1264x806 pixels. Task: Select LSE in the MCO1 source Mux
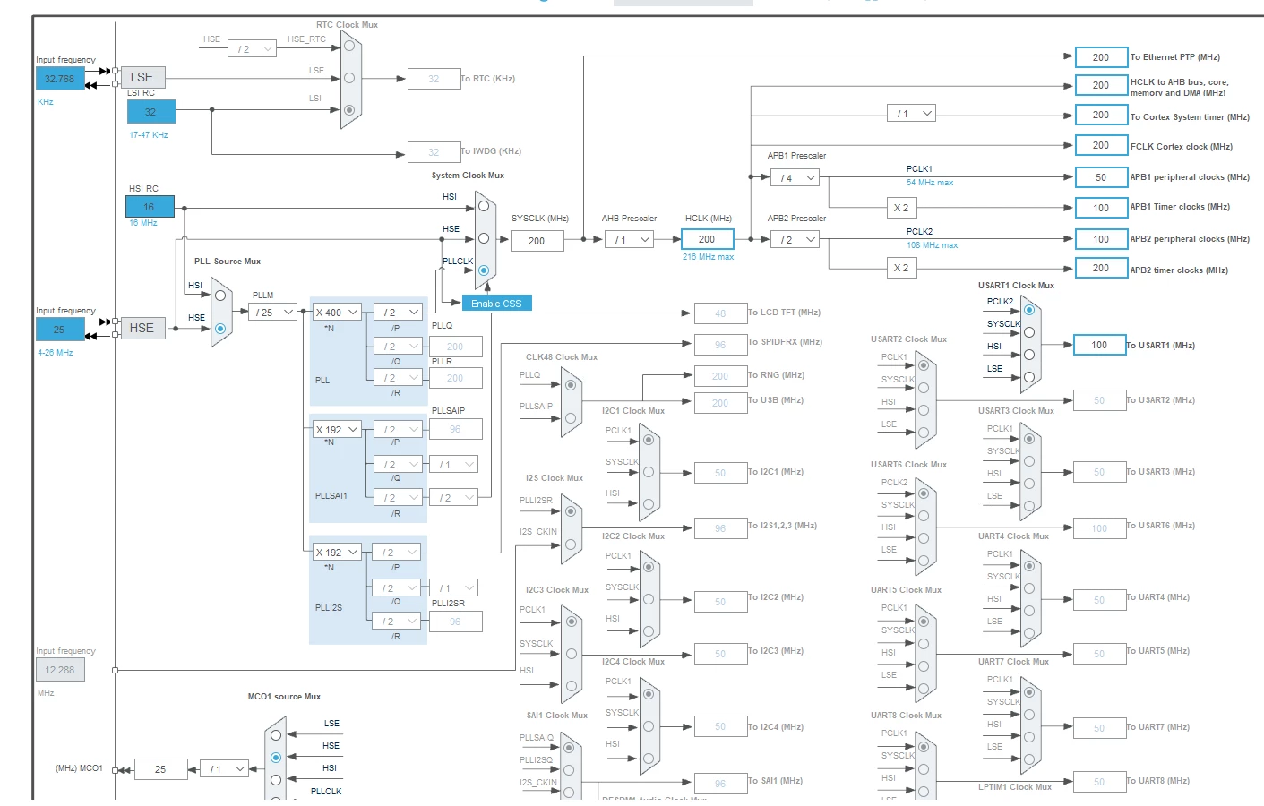coord(276,735)
